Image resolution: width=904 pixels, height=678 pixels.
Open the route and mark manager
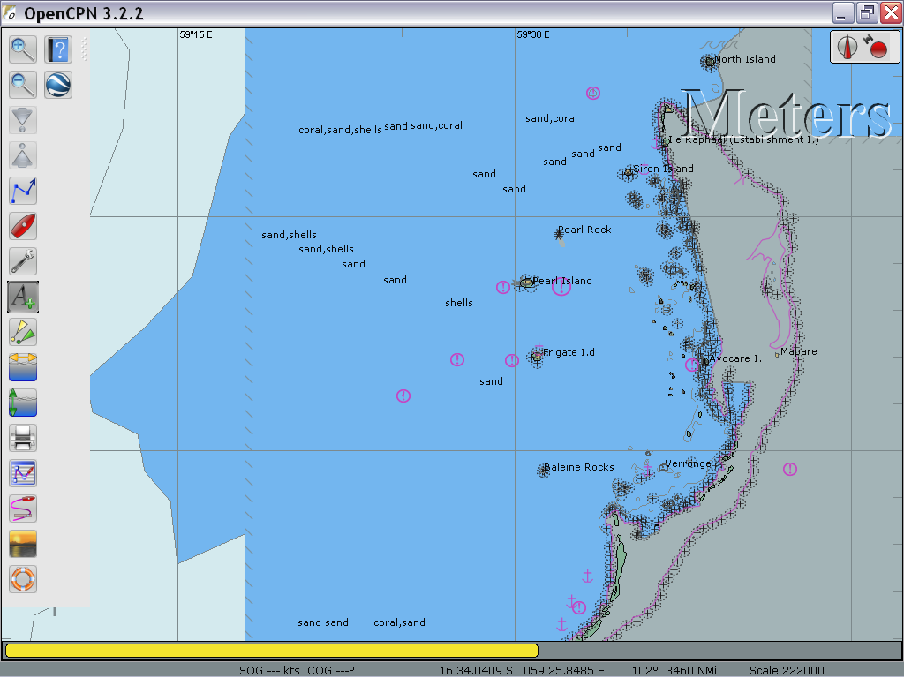pyautogui.click(x=23, y=473)
